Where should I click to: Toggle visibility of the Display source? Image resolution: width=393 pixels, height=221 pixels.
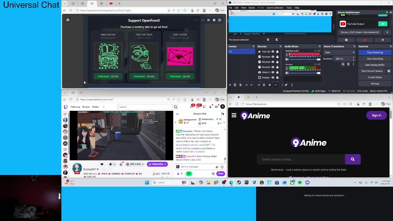pyautogui.click(x=273, y=77)
